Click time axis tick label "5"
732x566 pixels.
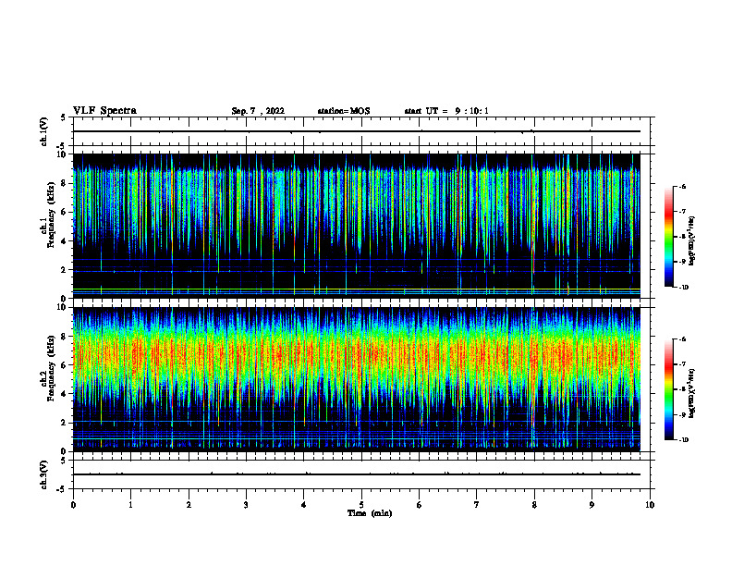coord(361,505)
